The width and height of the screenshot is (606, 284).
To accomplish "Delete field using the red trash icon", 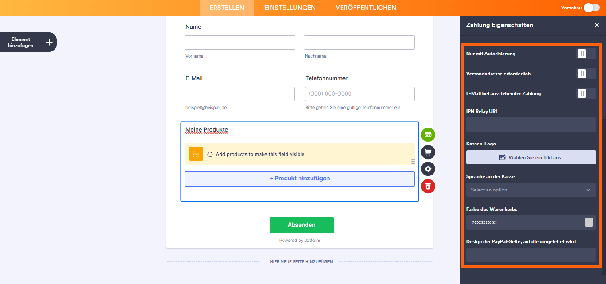I will [428, 186].
